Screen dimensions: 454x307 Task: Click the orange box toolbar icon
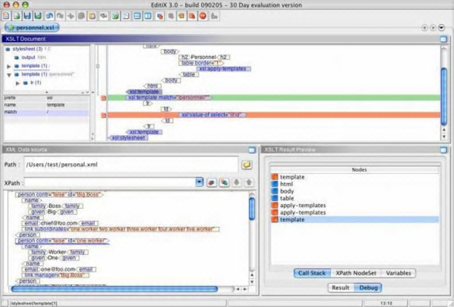182,16
